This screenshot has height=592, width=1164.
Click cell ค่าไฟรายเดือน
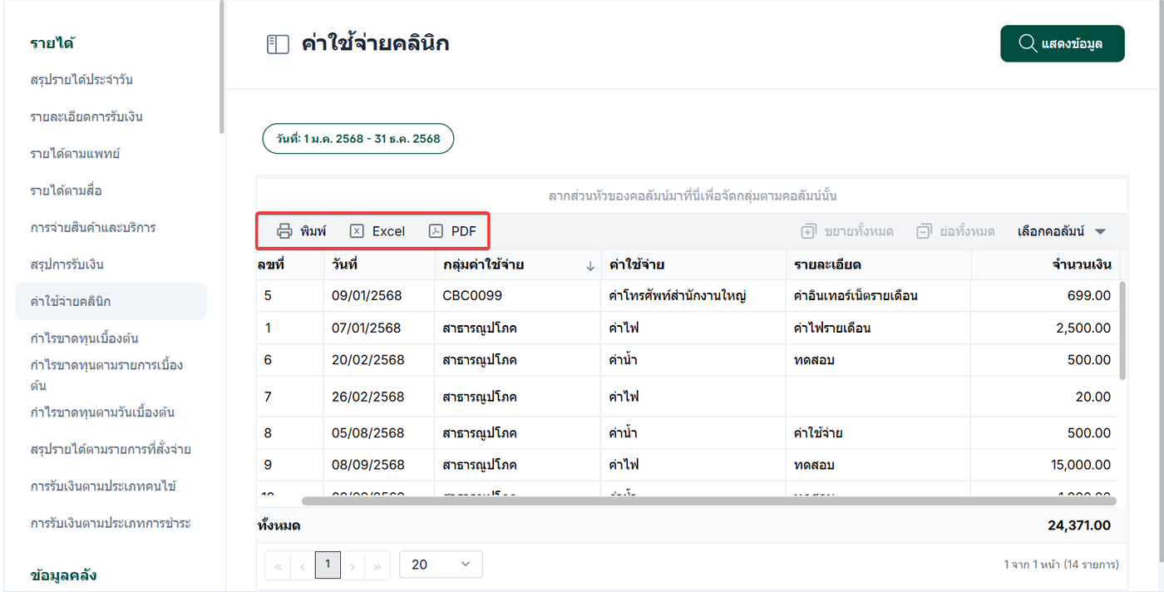point(879,328)
